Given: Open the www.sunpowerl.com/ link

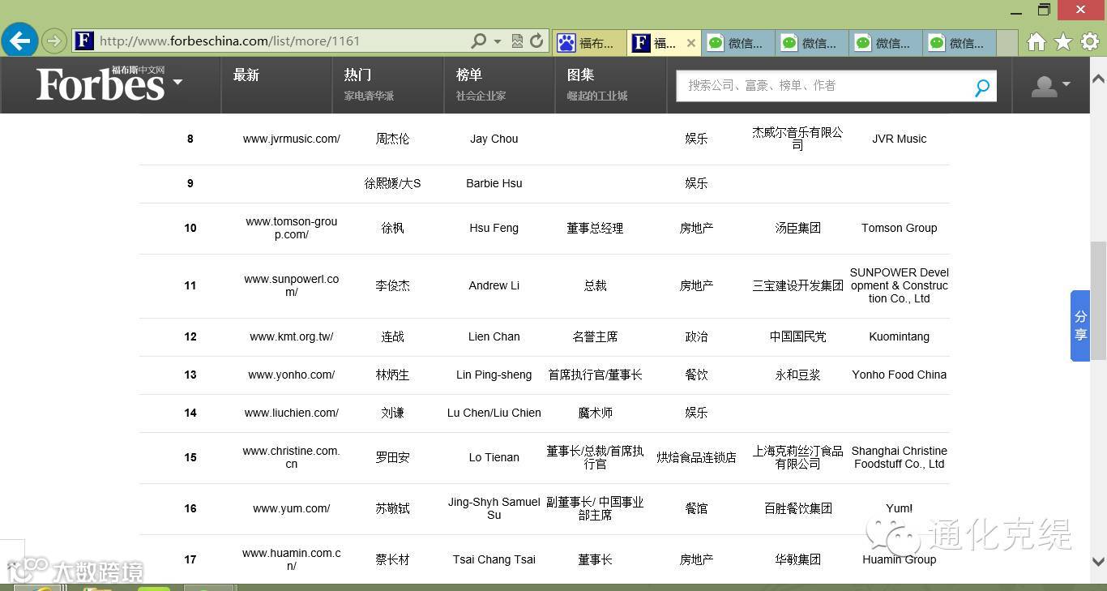Looking at the screenshot, I should pos(292,285).
